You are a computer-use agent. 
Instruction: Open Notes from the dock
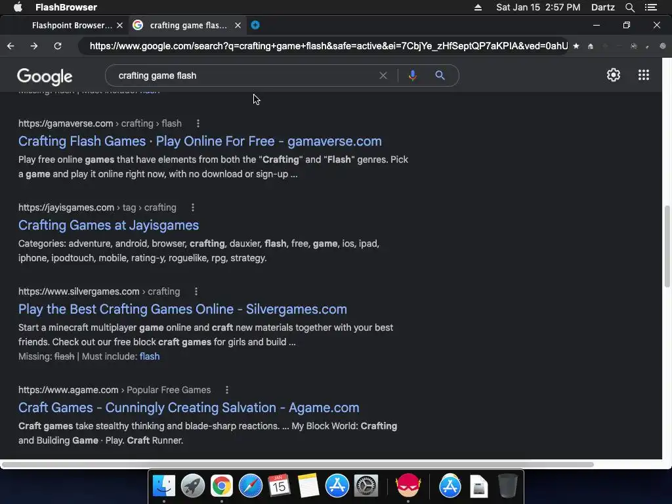click(308, 486)
